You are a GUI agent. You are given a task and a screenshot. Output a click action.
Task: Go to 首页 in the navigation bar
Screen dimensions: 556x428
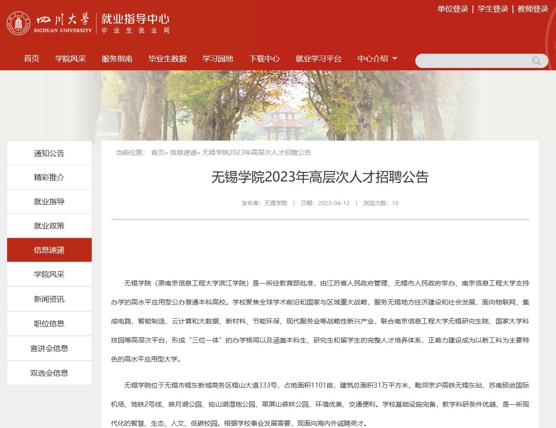[31, 59]
